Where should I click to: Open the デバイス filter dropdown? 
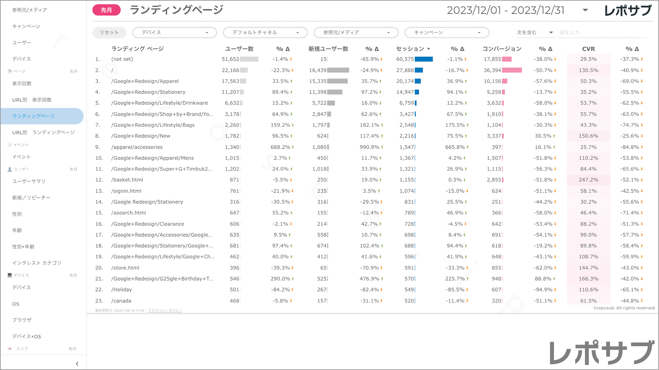pyautogui.click(x=174, y=33)
